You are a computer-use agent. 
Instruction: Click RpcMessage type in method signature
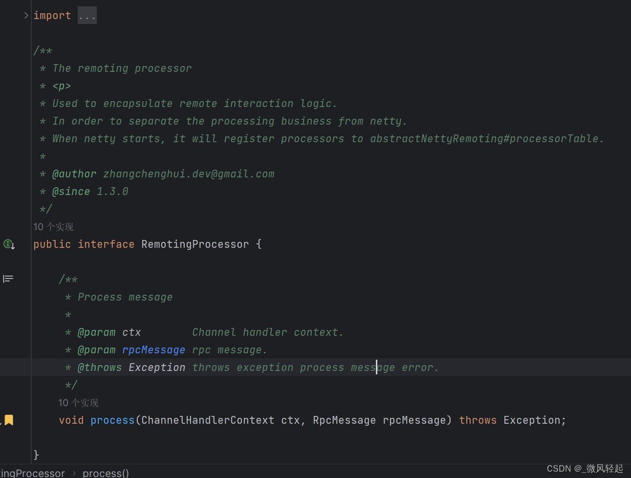coord(345,420)
